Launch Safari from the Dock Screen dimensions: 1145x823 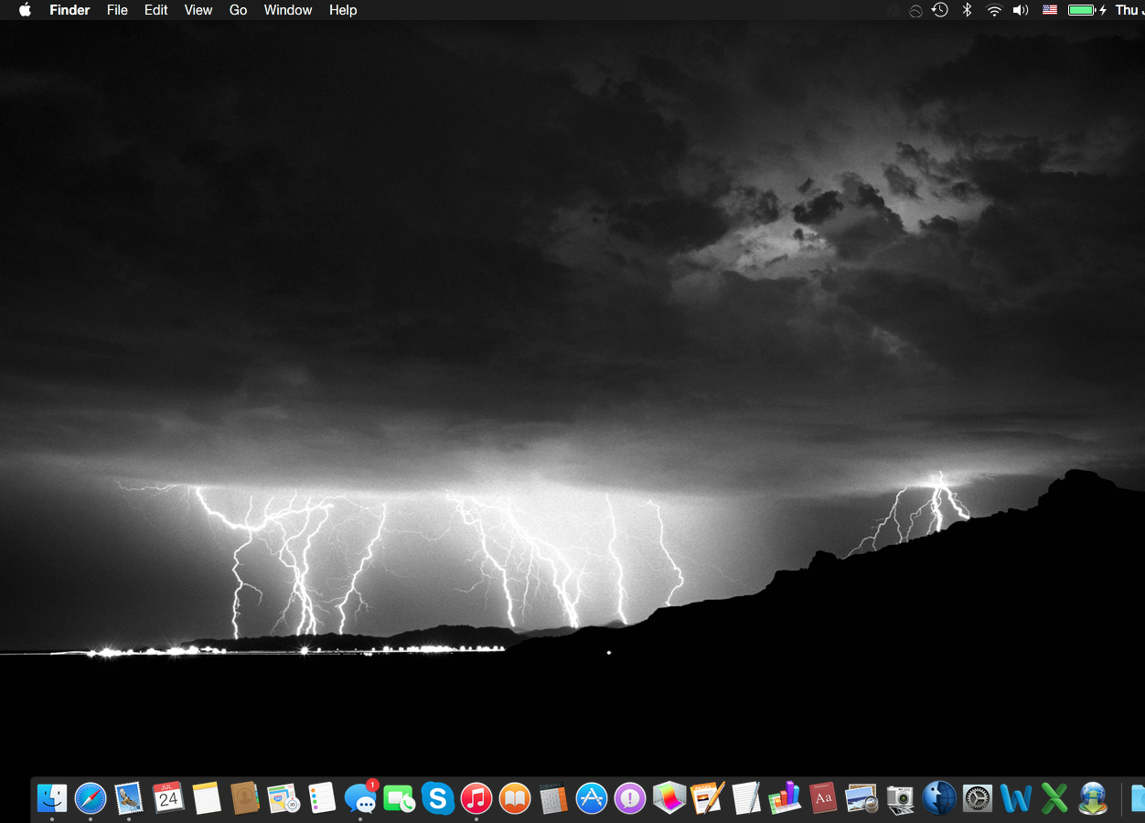pos(91,798)
